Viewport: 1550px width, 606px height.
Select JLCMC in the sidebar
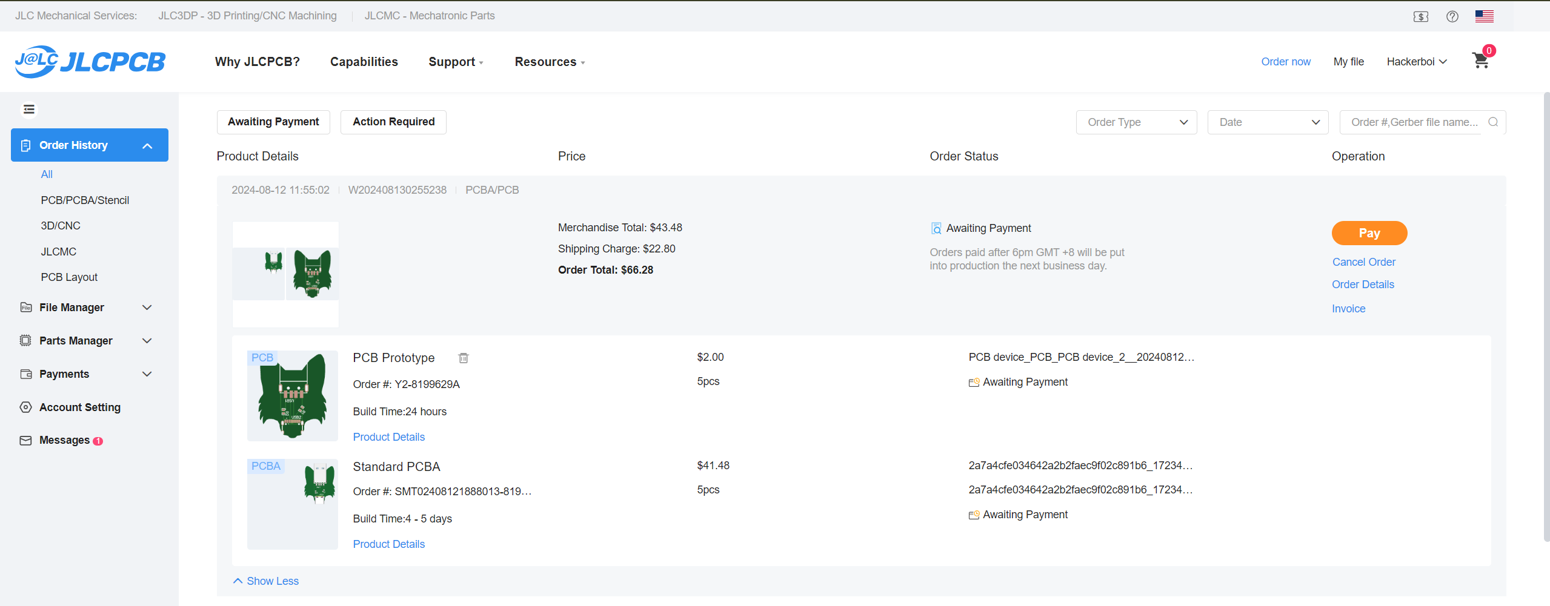click(x=59, y=252)
